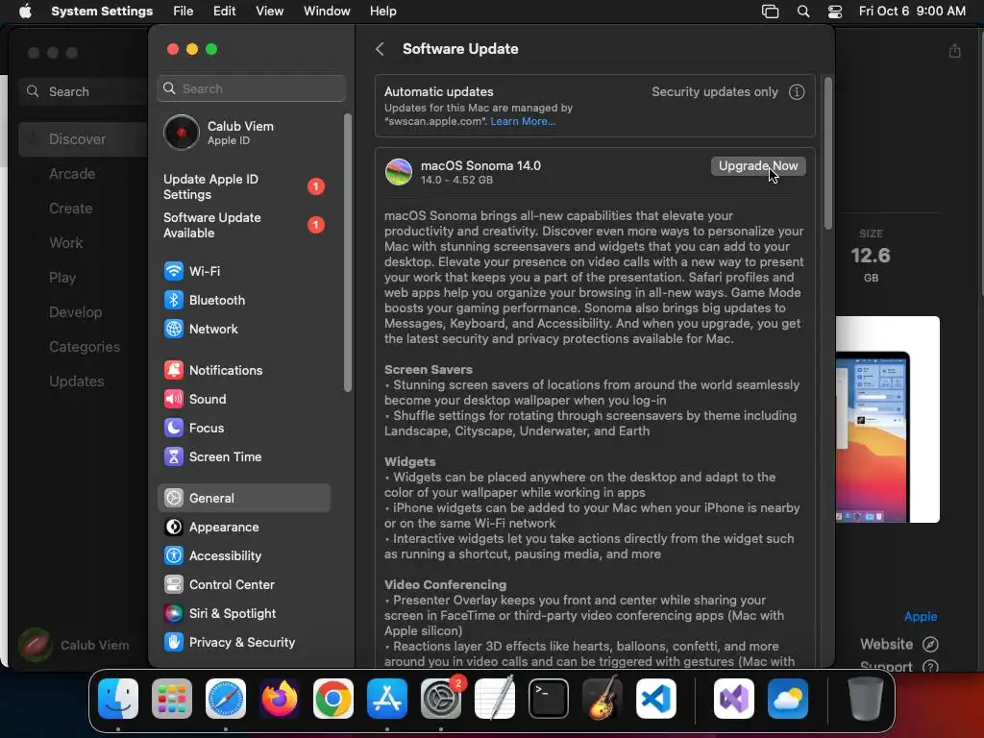Open Finder from the Dock
This screenshot has height=738, width=984.
118,699
